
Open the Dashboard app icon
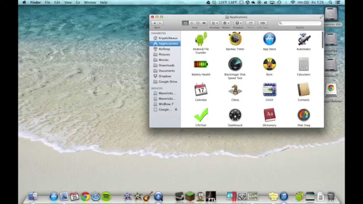(235, 115)
